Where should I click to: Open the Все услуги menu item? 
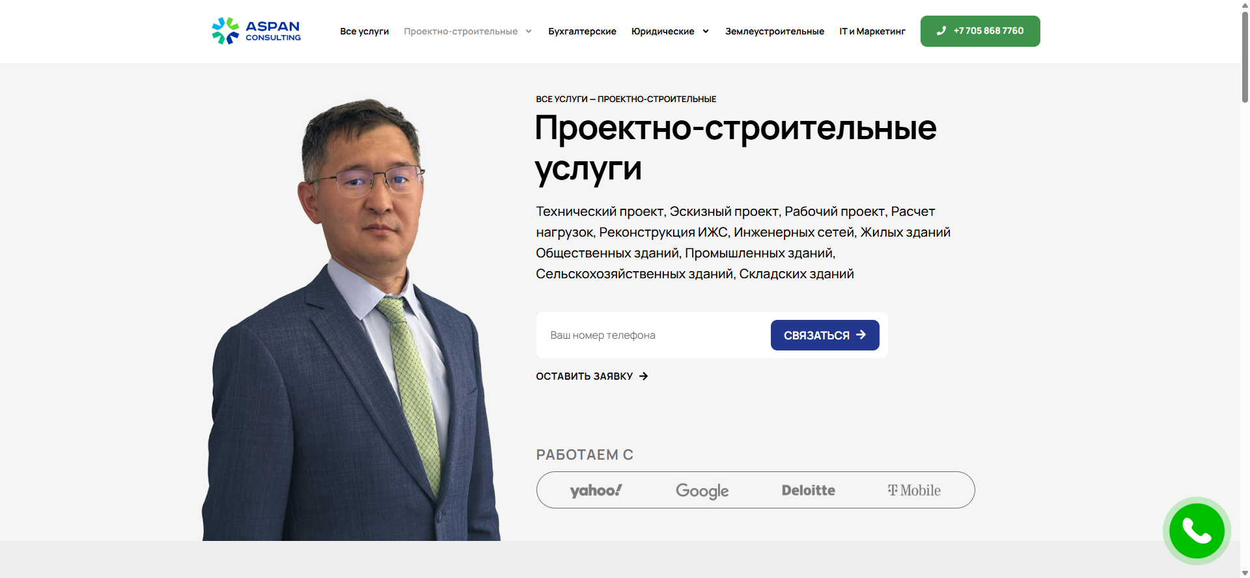point(364,31)
